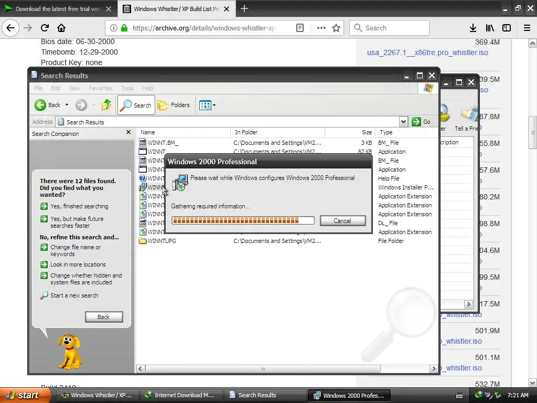
Task: Close the Search Companion pane
Action: coord(128,132)
